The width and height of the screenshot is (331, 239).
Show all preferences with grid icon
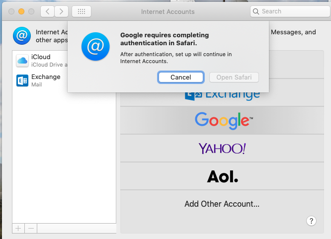click(82, 11)
